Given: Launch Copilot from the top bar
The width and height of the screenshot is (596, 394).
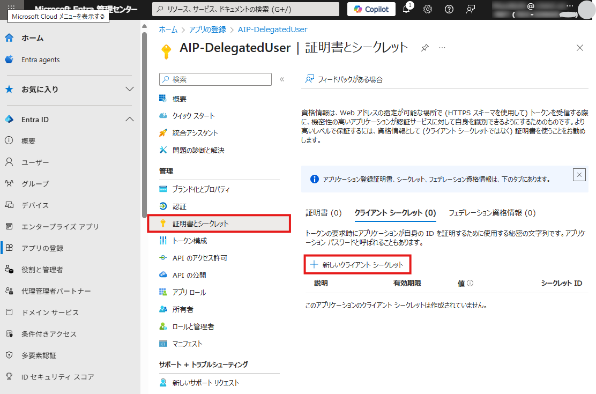Looking at the screenshot, I should click(x=371, y=9).
